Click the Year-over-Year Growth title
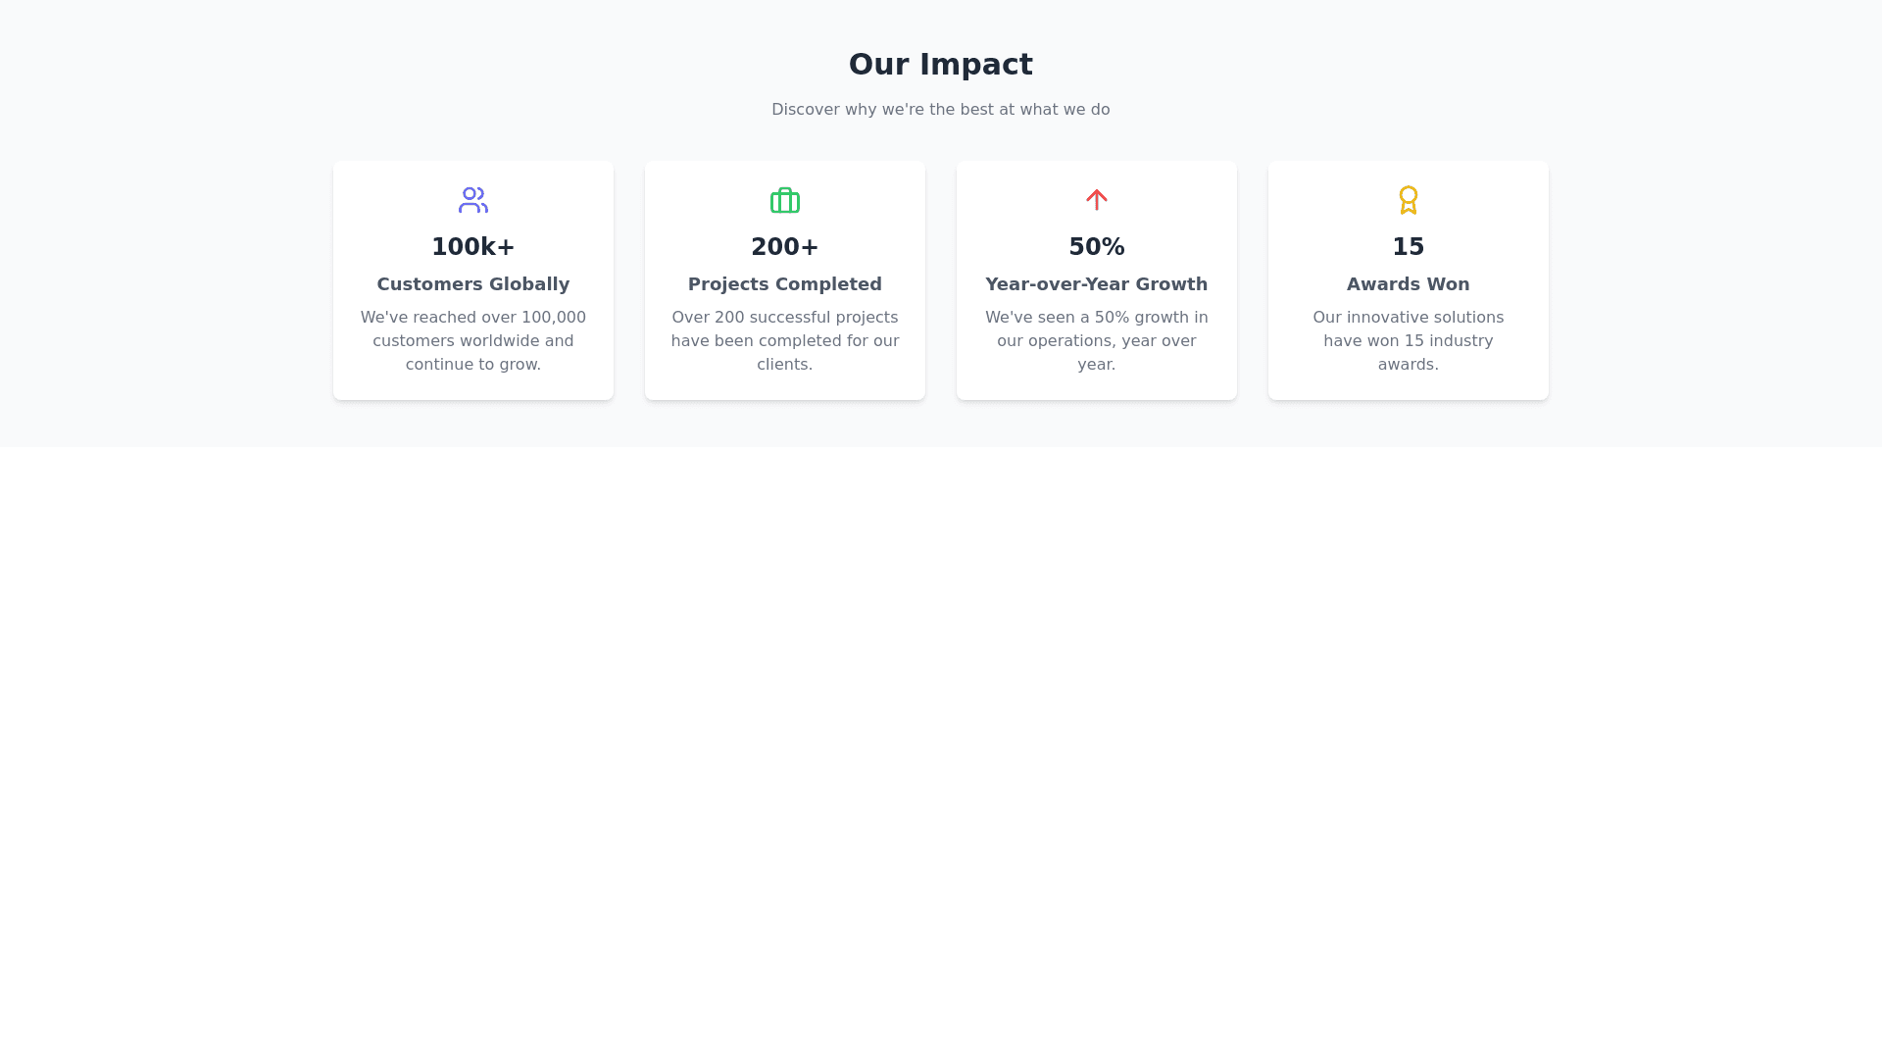This screenshot has height=1059, width=1882. click(x=1096, y=284)
